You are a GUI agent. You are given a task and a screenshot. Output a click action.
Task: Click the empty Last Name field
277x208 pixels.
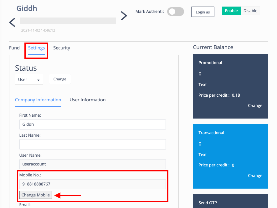93,145
